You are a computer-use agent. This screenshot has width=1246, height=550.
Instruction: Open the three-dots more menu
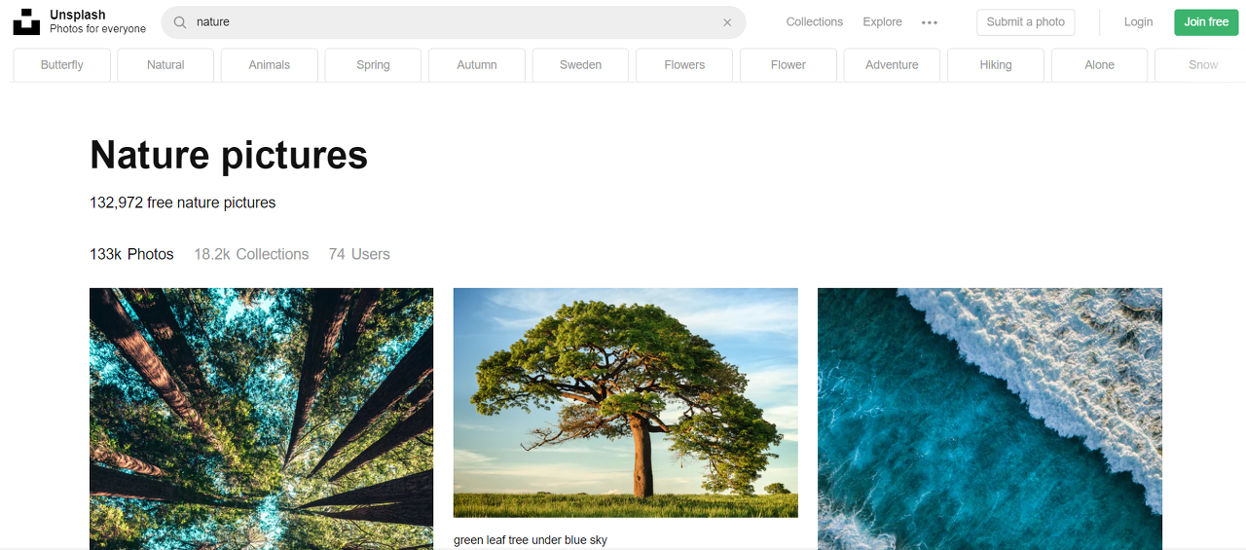coord(930,22)
